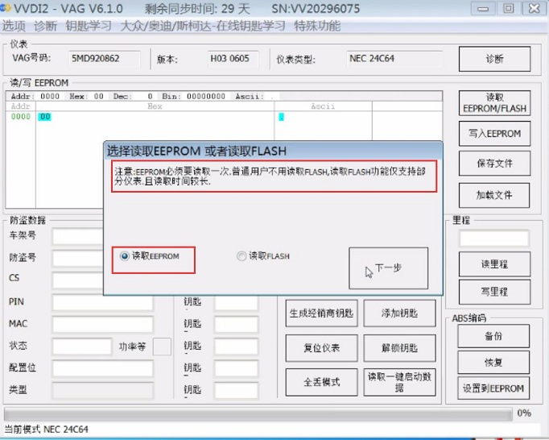549x440 pixels.
Task: Select the 读取EEPROM radio button
Action: pos(125,256)
